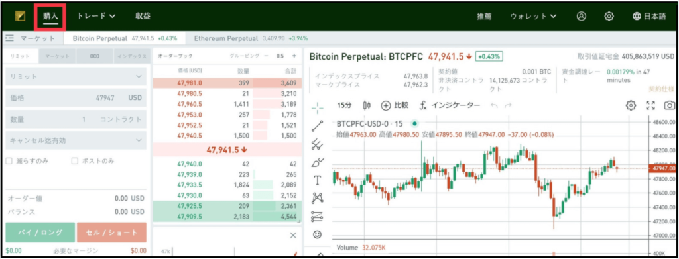Select the crosshair cursor tool
679x259 pixels.
pos(318,106)
